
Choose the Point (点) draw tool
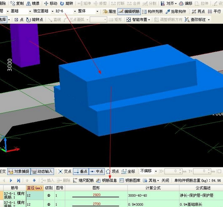pyautogui.click(x=19, y=20)
